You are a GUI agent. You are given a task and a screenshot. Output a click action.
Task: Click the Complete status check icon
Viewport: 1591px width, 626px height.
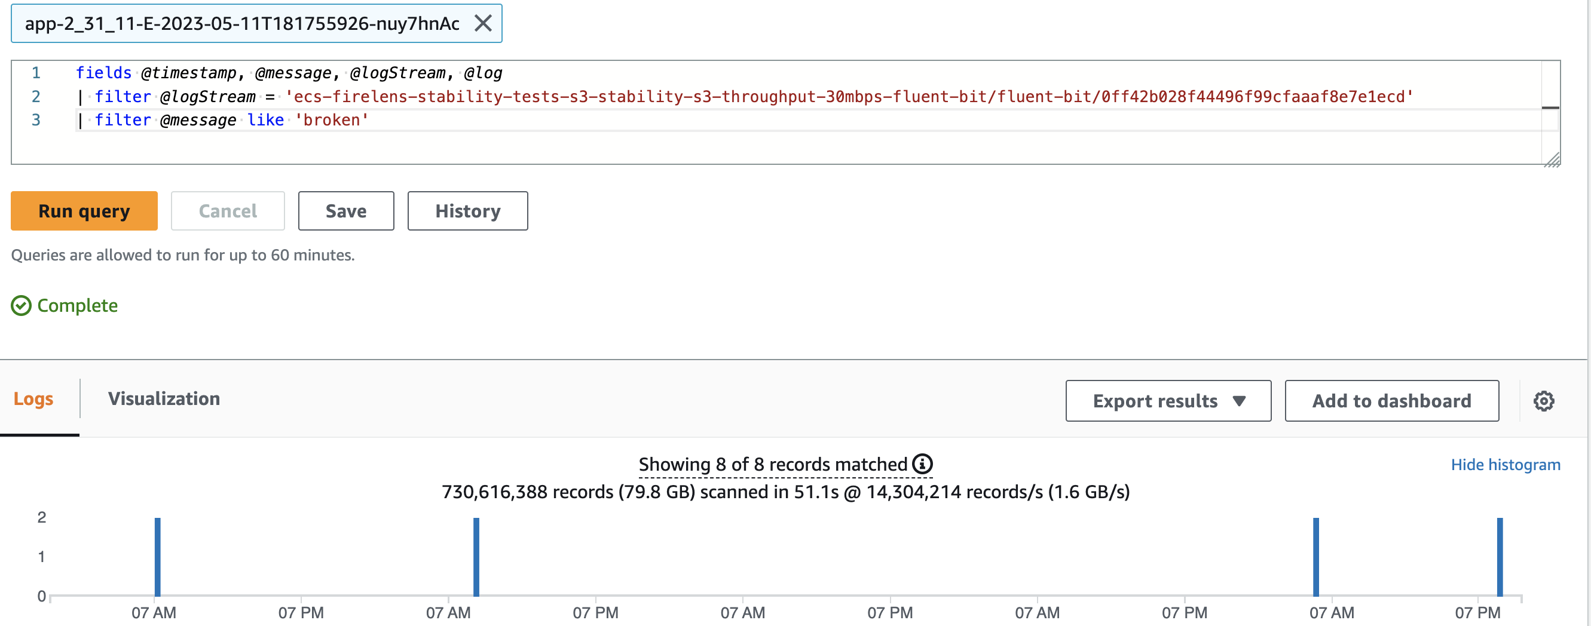click(21, 306)
